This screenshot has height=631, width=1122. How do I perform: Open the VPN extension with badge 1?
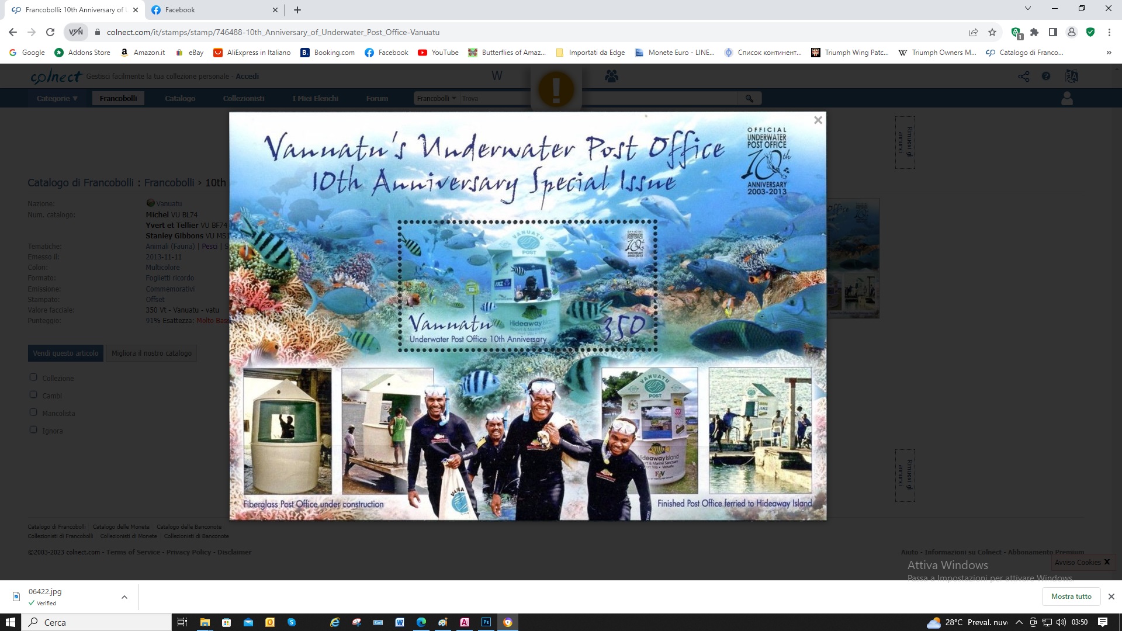1016,33
